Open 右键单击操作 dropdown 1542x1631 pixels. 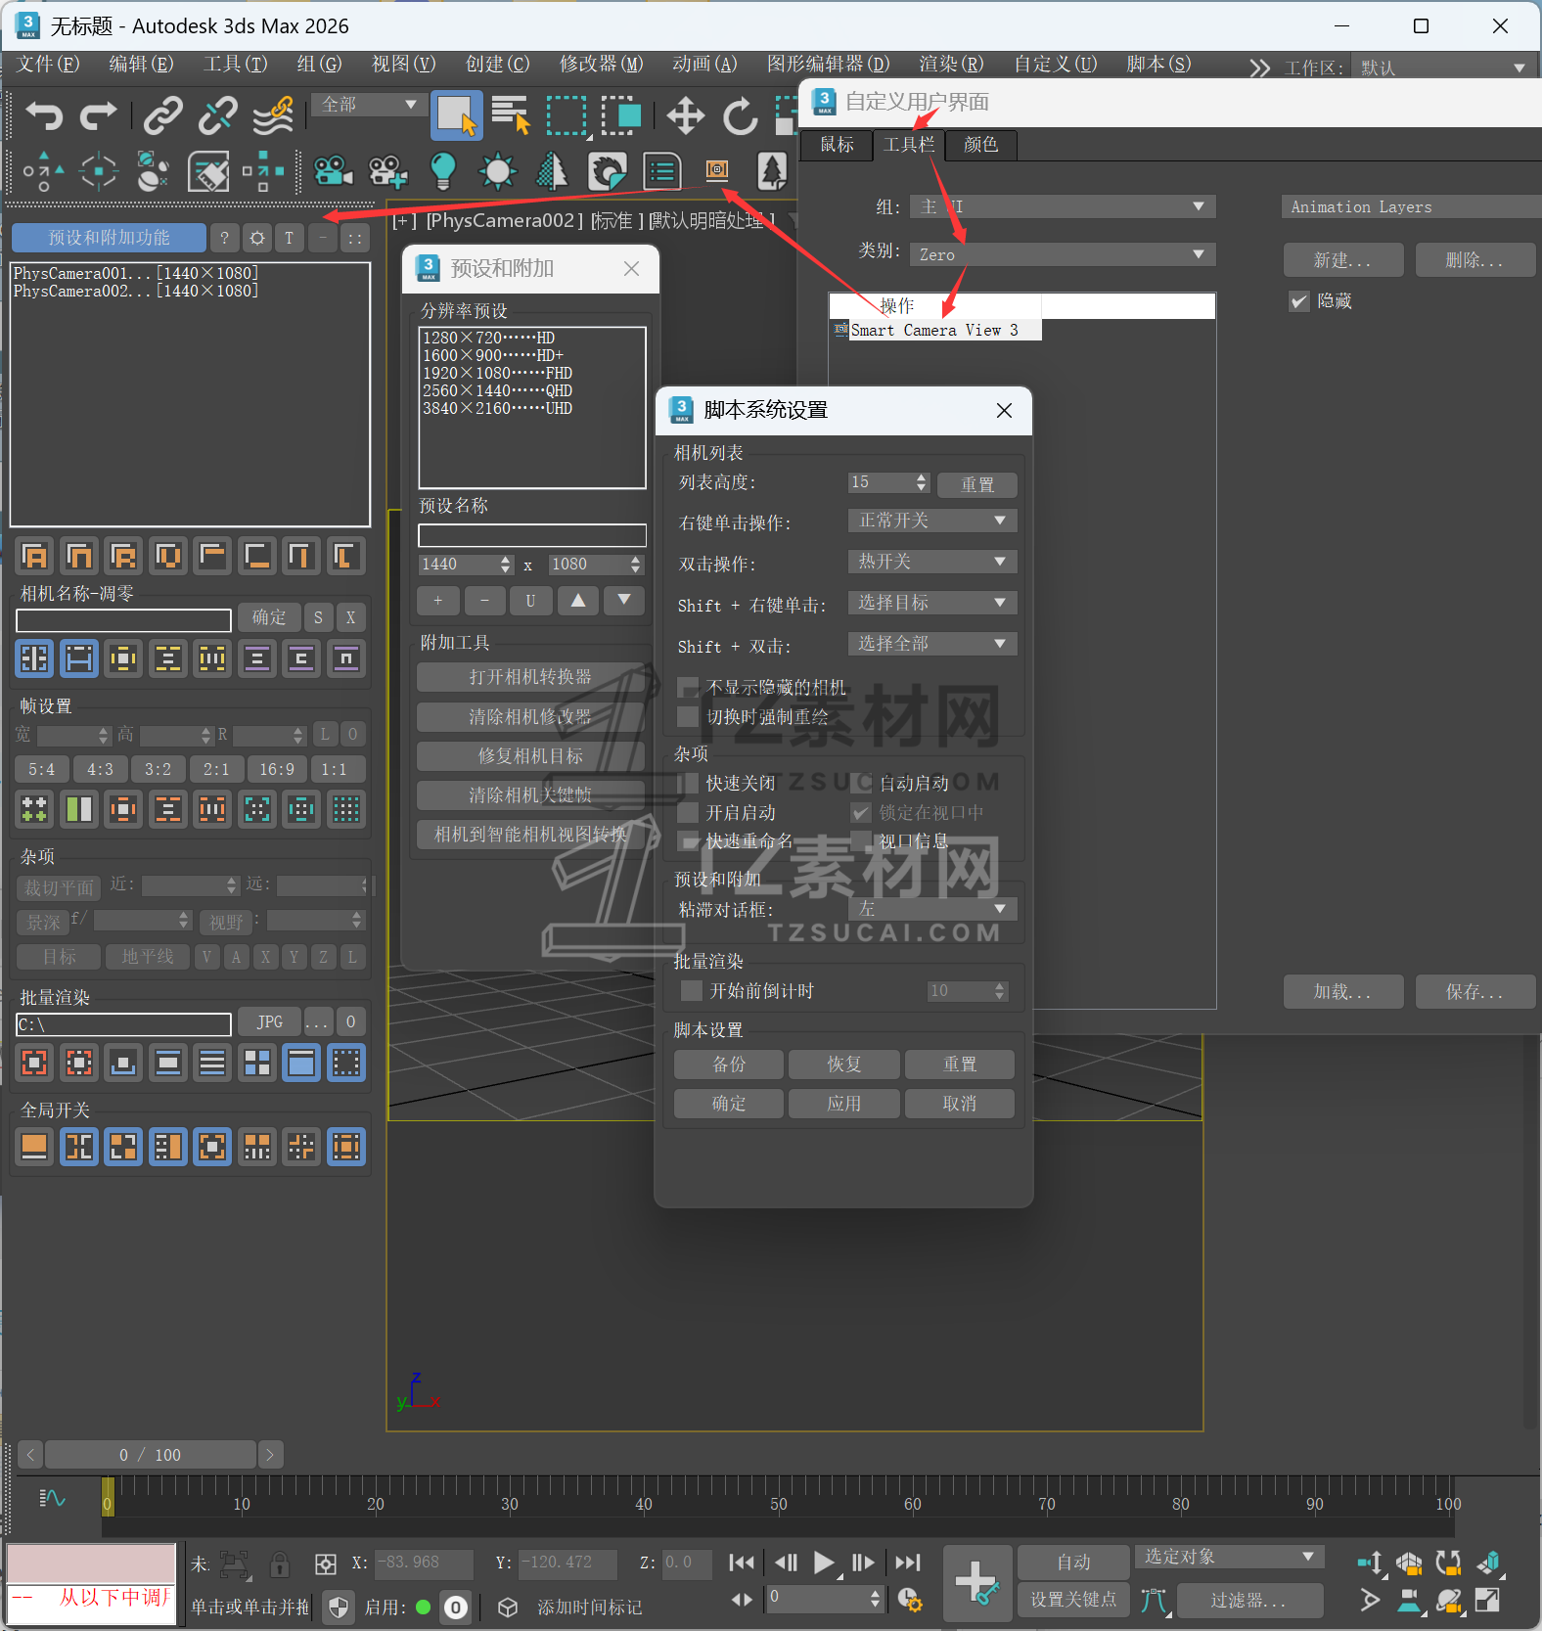click(932, 521)
